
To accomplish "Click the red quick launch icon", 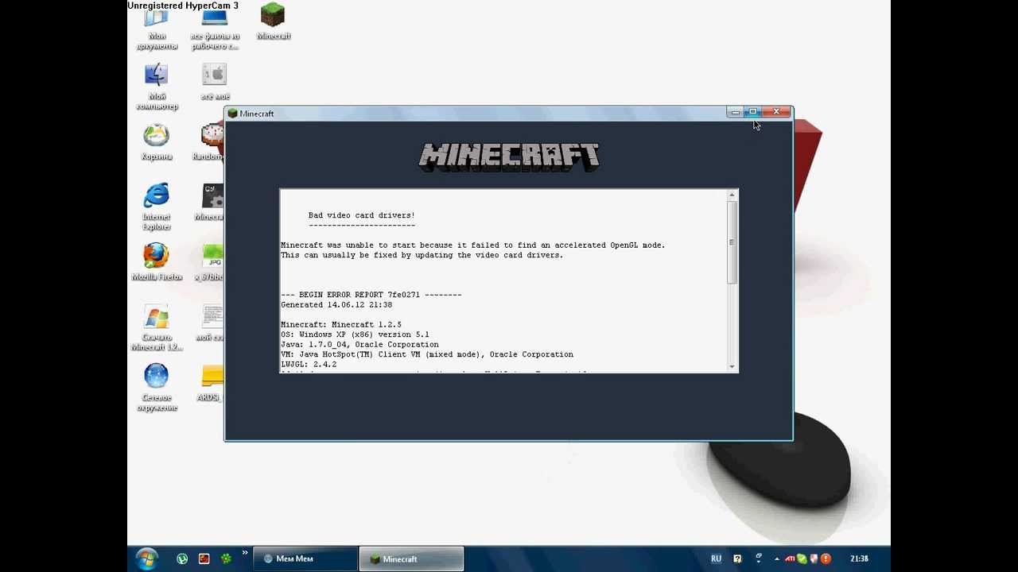I will 204,559.
